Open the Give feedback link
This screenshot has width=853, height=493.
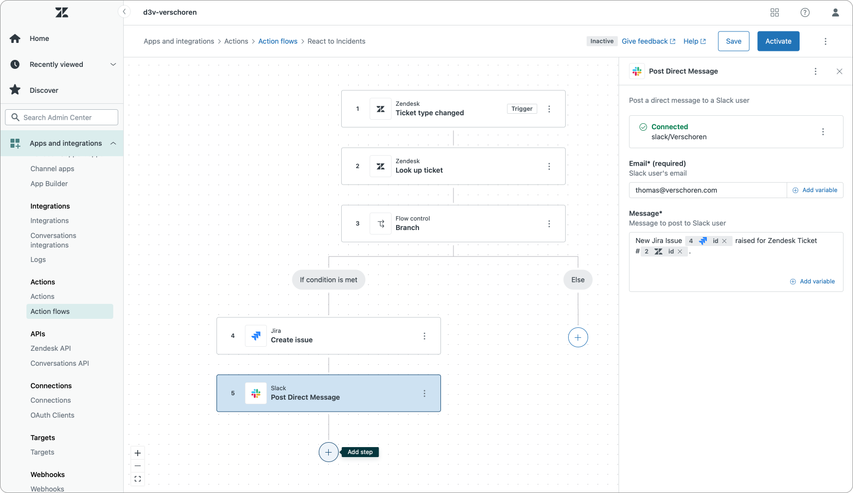(x=648, y=41)
